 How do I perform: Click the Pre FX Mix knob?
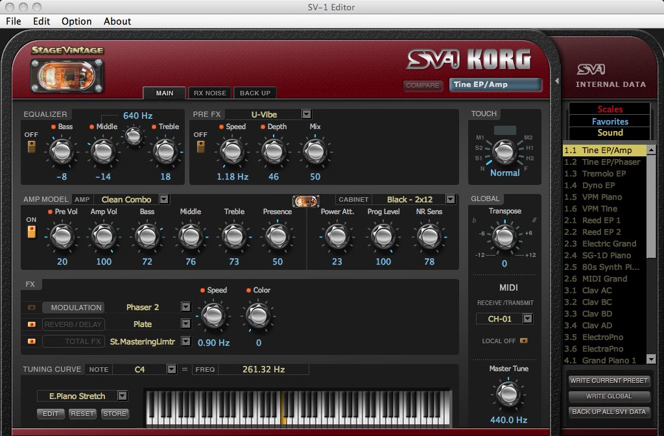[x=315, y=151]
